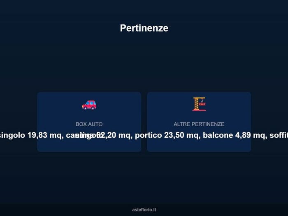Select the Box Auto card below its text
The image size is (288, 216).
tap(89, 146)
